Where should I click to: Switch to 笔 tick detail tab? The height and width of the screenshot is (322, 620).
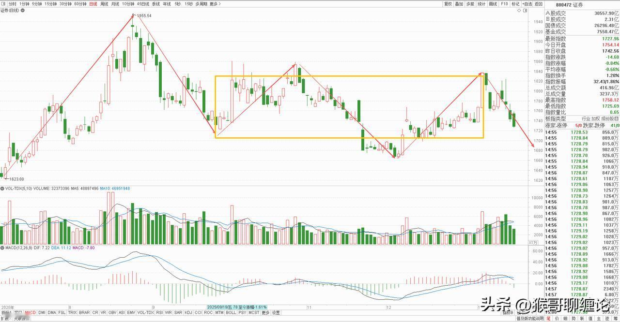click(x=548, y=319)
